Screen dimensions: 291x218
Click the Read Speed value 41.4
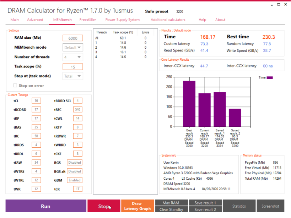[204, 51]
